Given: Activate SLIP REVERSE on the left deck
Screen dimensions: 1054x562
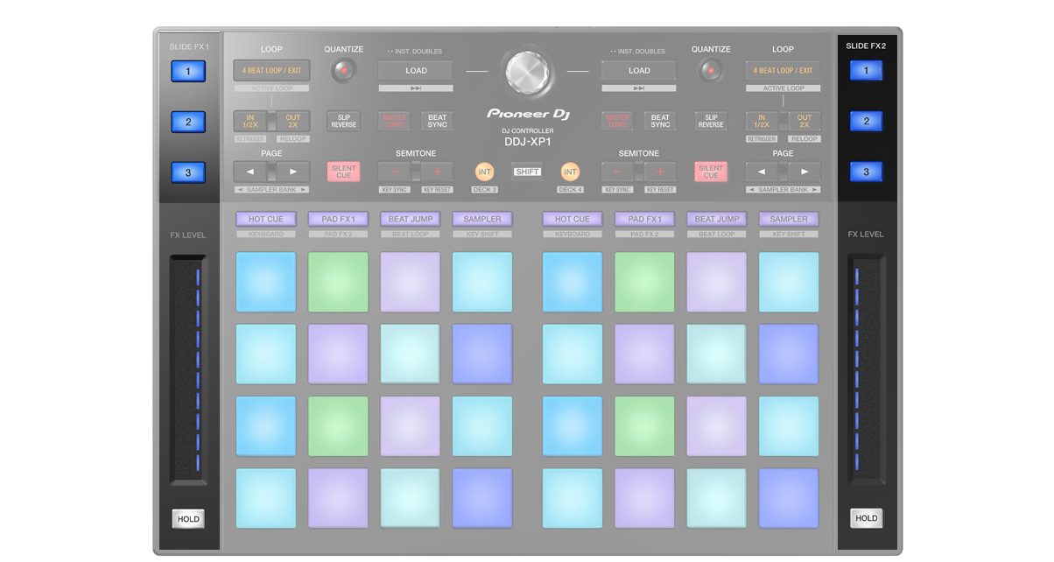Looking at the screenshot, I should [x=342, y=121].
